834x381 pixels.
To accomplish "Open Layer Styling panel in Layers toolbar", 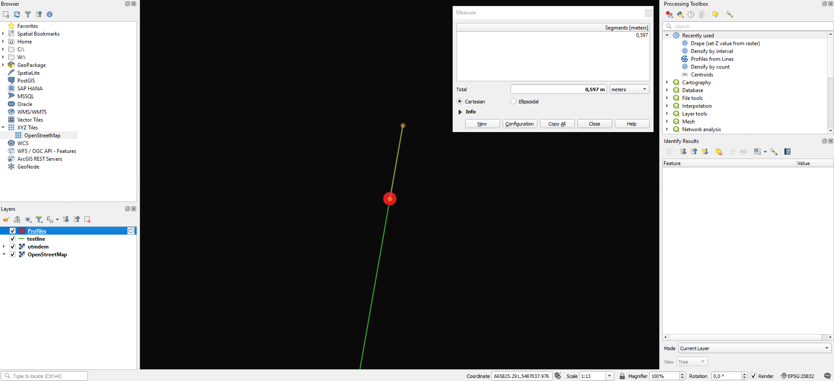I will pos(6,219).
